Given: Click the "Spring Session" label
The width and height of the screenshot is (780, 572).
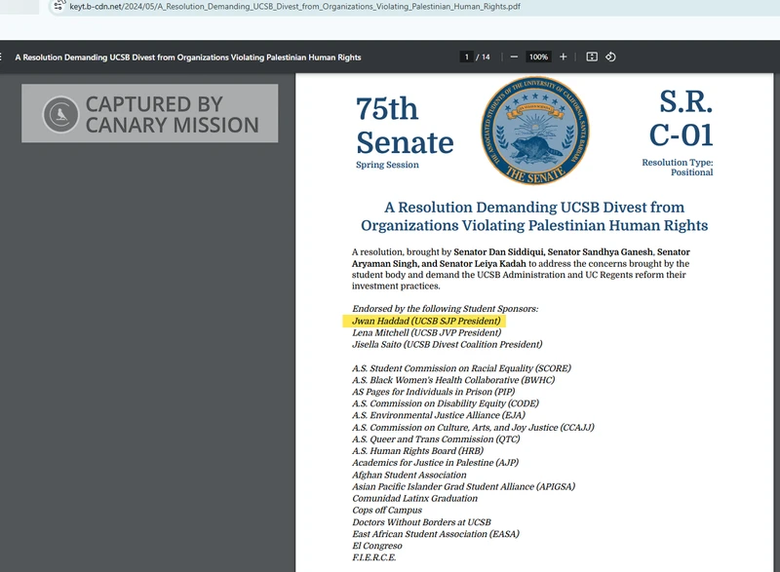Looking at the screenshot, I should coord(387,165).
